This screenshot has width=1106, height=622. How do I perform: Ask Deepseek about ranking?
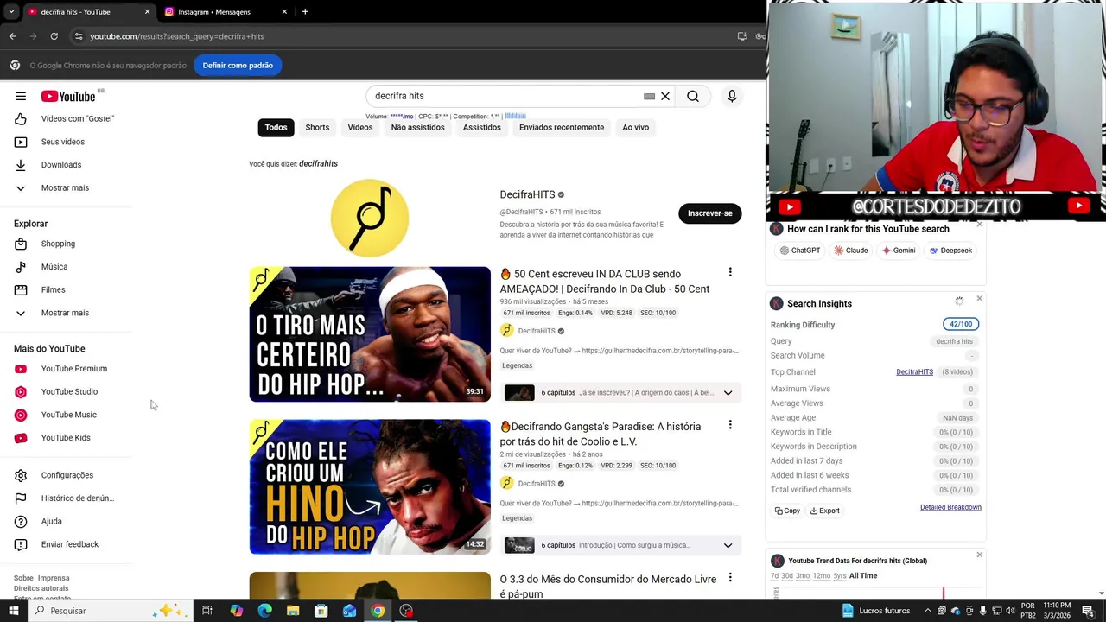[950, 251]
